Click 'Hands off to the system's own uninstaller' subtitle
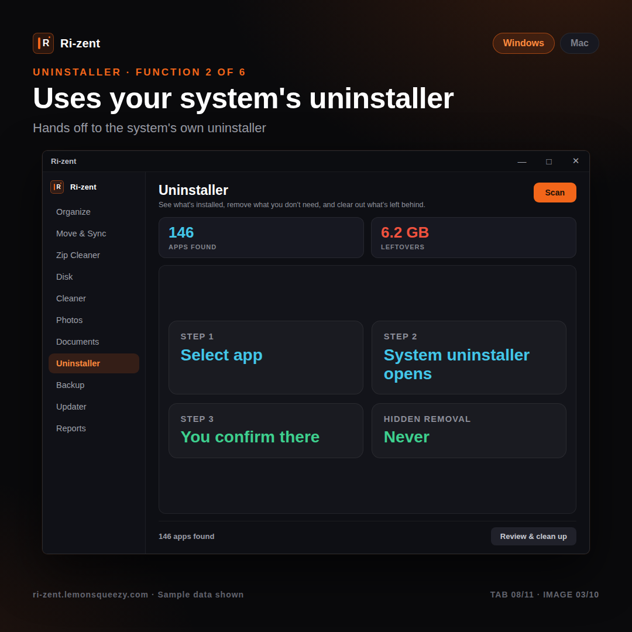Screen dimensions: 632x632 point(149,128)
